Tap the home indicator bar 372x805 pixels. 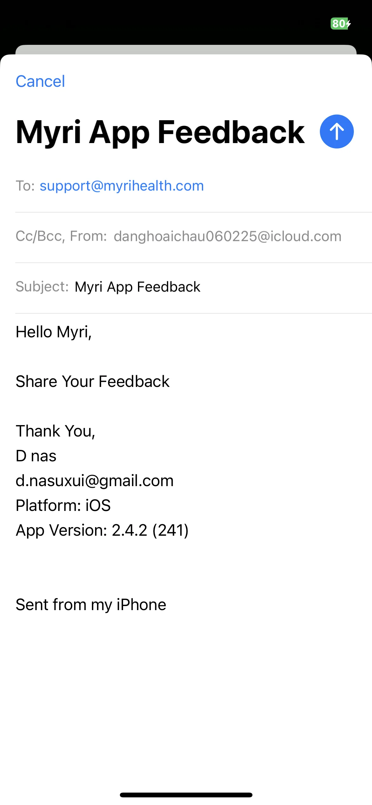pyautogui.click(x=186, y=795)
